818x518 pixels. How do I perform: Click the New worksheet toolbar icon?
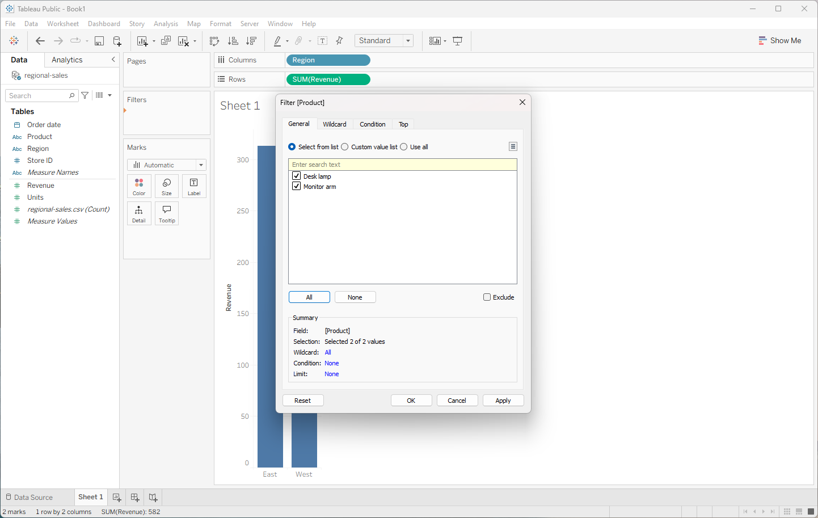tap(142, 41)
